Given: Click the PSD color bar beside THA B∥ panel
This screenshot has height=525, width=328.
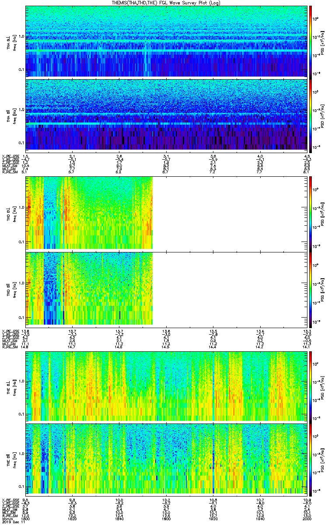Looking at the screenshot, I should click(311, 115).
